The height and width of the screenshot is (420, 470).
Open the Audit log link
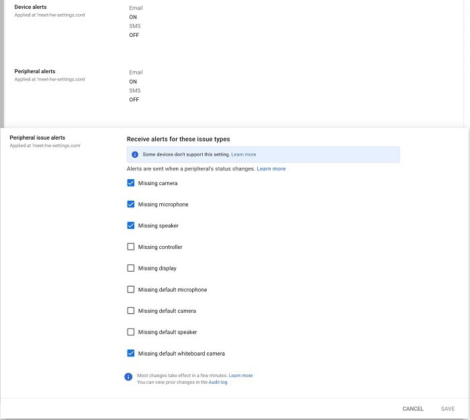click(218, 382)
